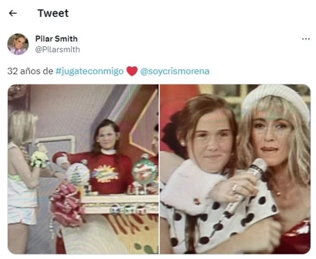Screen dimensions: 316x259
Task: Open the left photo with red sweater
Action: coord(83,169)
